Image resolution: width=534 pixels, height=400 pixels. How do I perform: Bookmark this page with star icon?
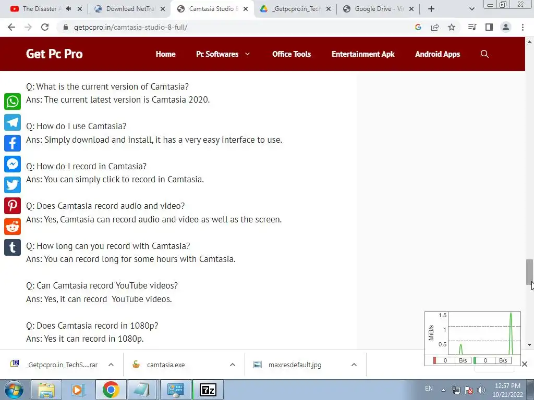pos(452,27)
